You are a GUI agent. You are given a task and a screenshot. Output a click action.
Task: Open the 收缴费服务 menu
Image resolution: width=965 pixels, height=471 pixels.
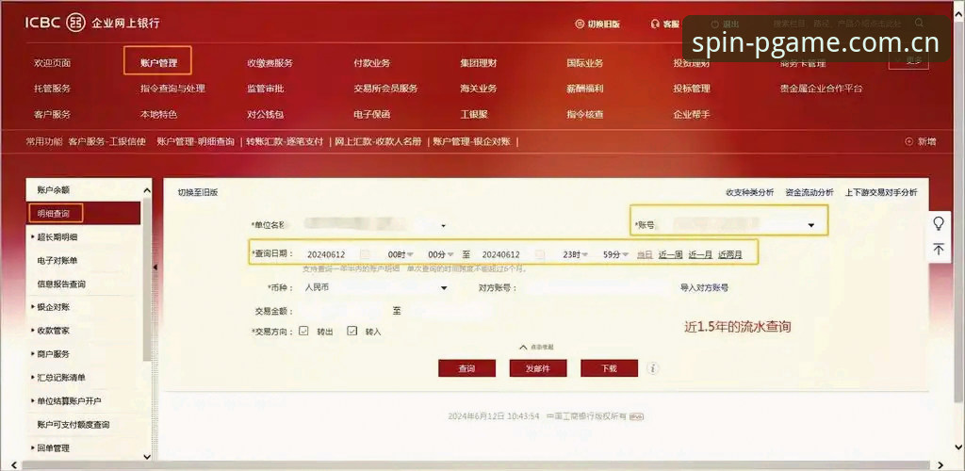270,63
